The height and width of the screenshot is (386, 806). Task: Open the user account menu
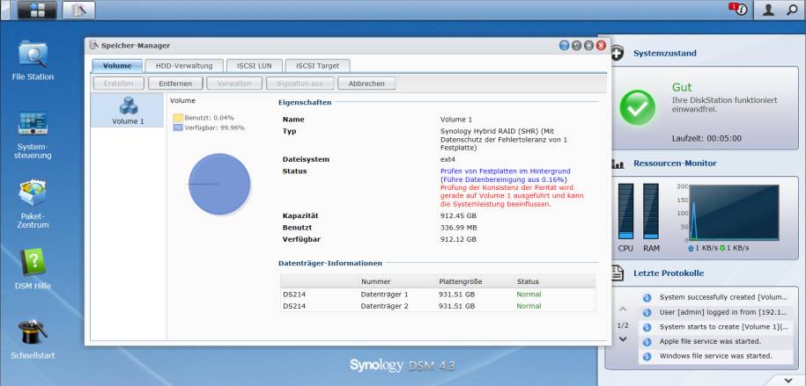tap(768, 10)
